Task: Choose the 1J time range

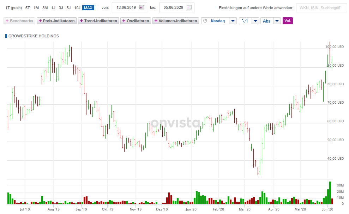Action: [53, 8]
